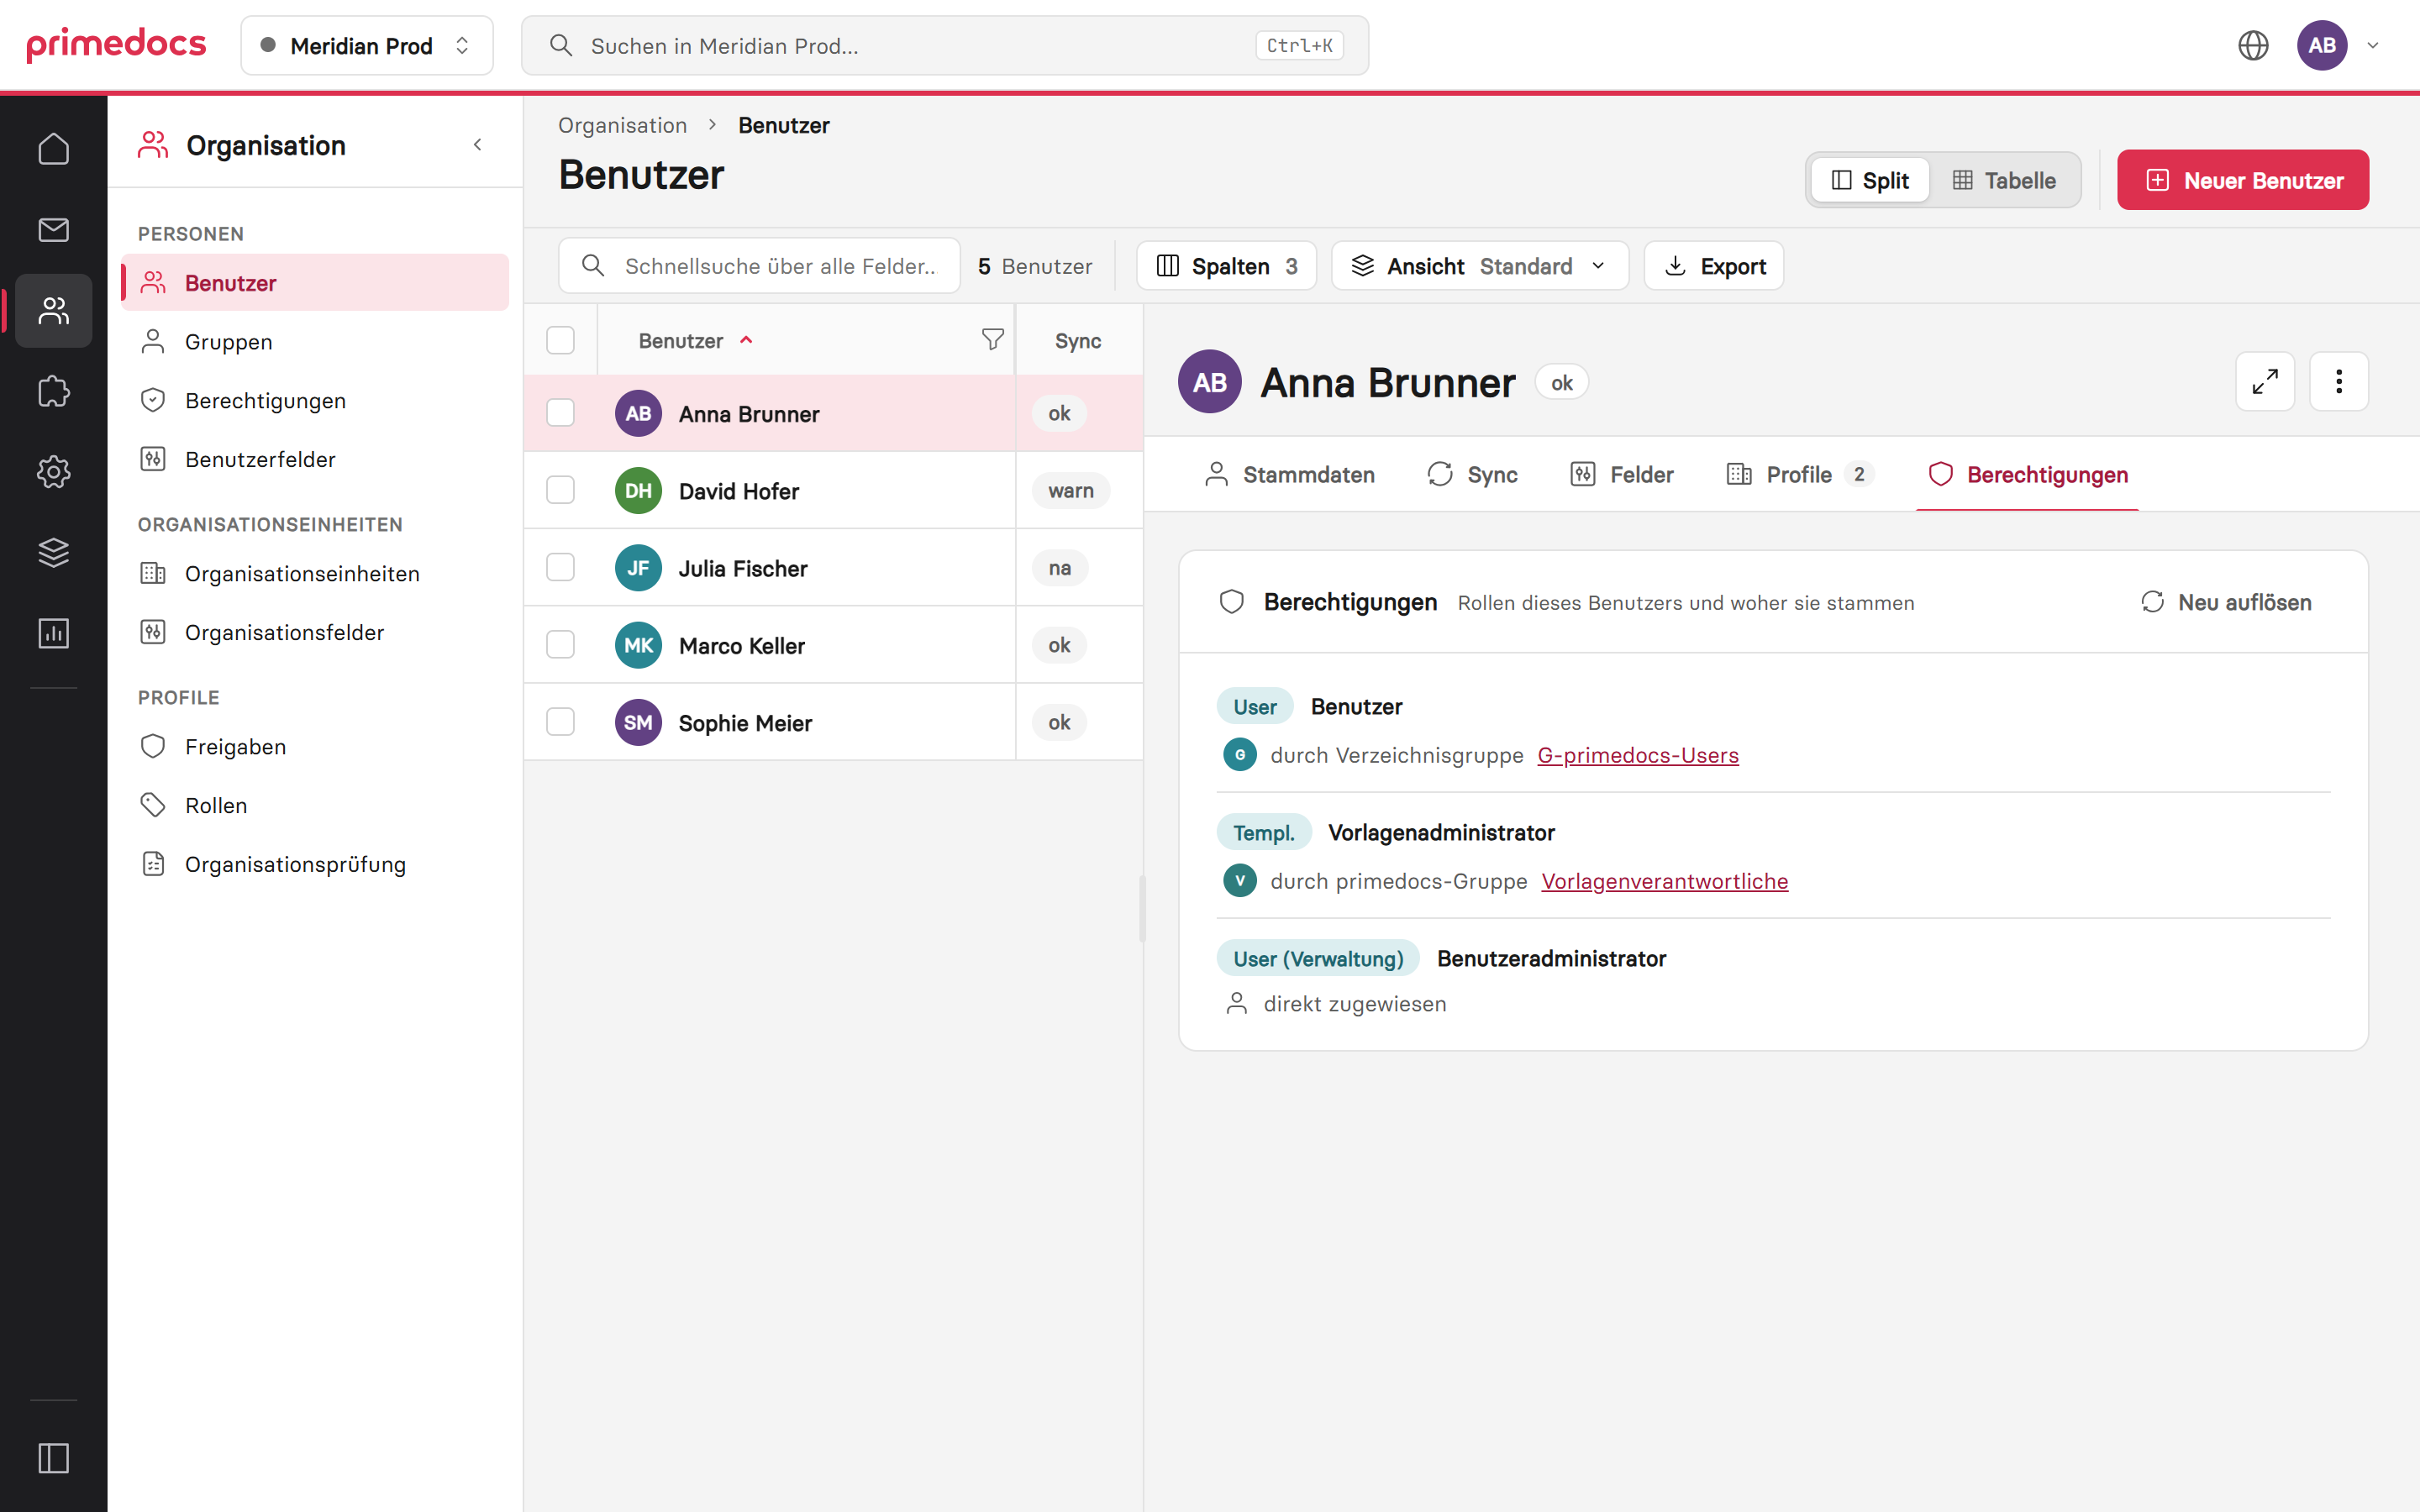The image size is (2420, 1512).
Task: Open the G-primedocs-Users link
Action: pyautogui.click(x=1638, y=755)
